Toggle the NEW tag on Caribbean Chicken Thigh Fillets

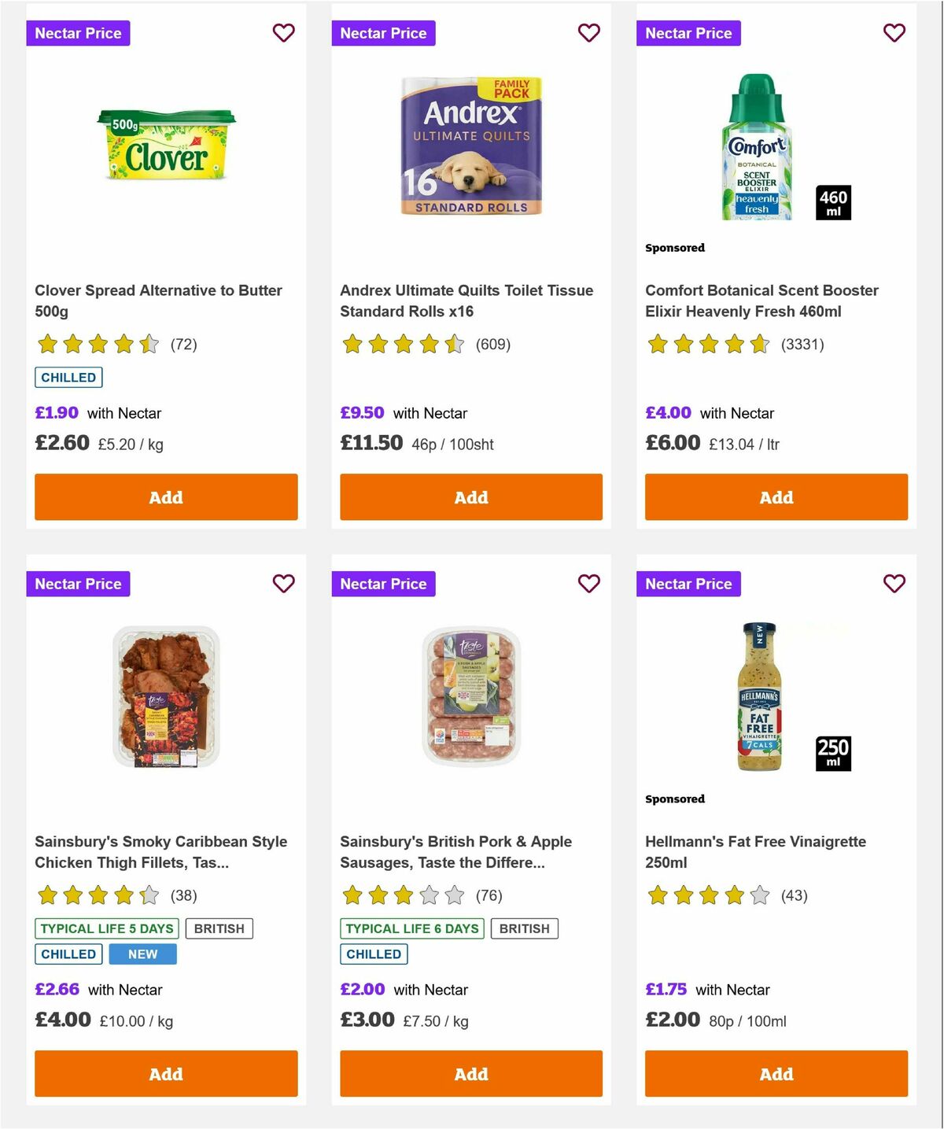143,954
